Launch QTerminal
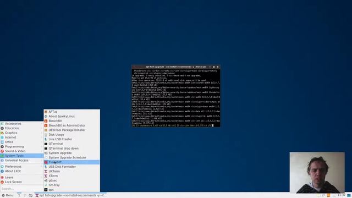 (72, 144)
